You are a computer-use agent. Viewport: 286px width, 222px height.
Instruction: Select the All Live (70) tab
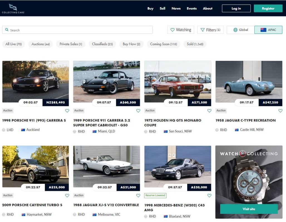[x=14, y=44]
